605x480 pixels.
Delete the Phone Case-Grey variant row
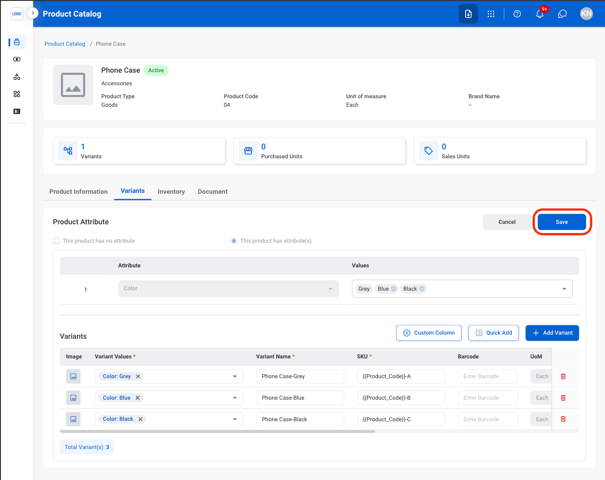[x=563, y=376]
